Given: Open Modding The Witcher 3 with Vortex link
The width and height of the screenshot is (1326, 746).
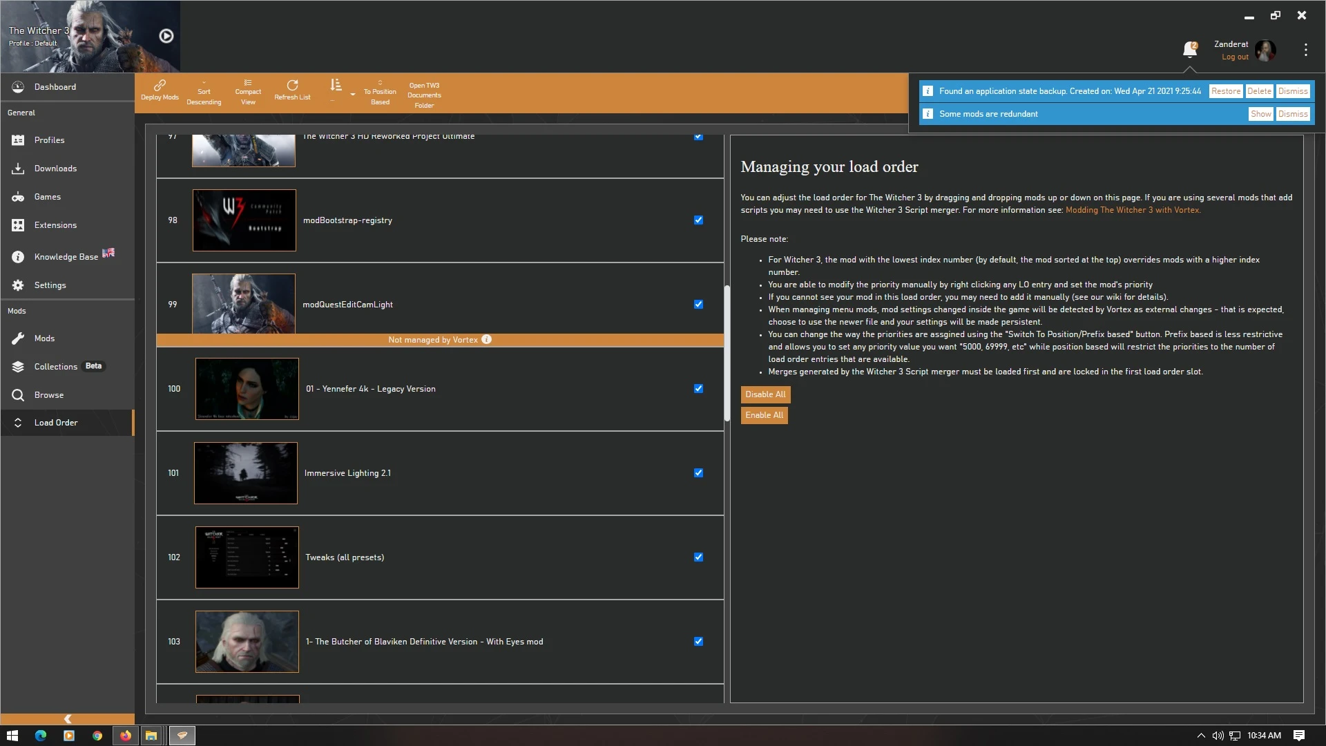Looking at the screenshot, I should [x=1133, y=210].
